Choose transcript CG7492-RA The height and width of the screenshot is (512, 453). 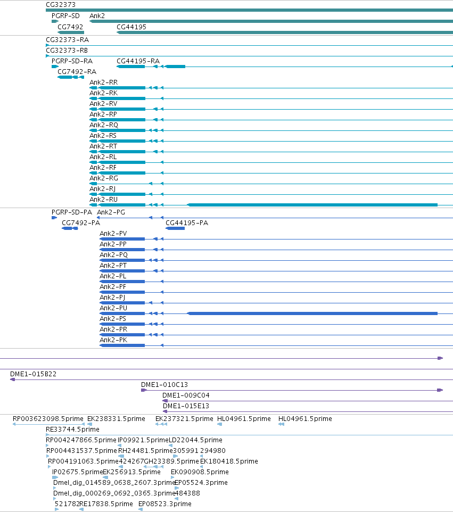pos(77,71)
